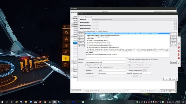Enable the 'When I press keys' checkbox

click(x=79, y=23)
